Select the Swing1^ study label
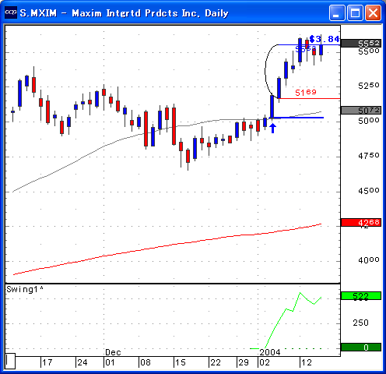This screenshot has width=386, height=374. [x=25, y=289]
